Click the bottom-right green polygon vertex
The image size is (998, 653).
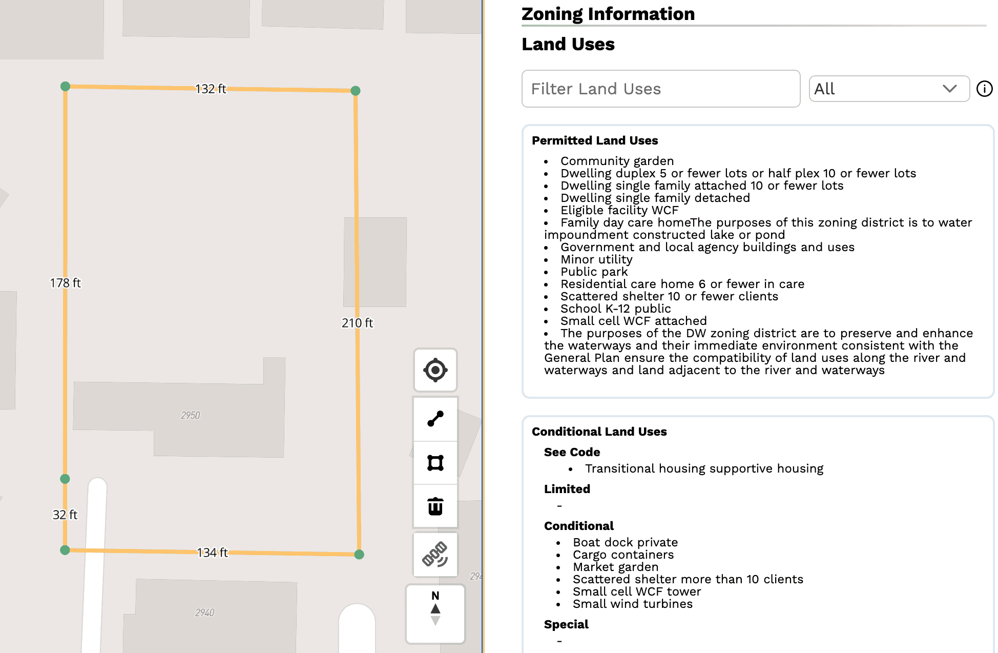[x=359, y=554]
